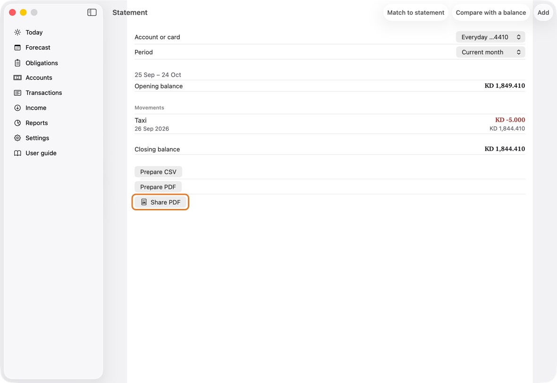This screenshot has height=383, width=557.
Task: Click the Opening balance label
Action: click(x=159, y=86)
